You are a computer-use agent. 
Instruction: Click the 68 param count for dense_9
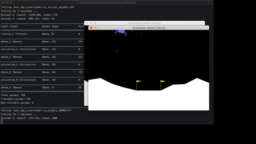point(80,88)
